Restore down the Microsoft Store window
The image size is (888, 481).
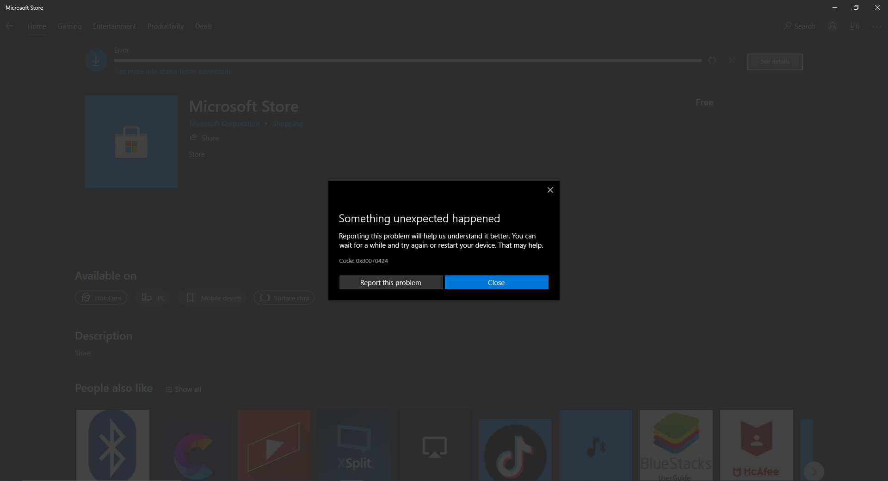pyautogui.click(x=856, y=7)
